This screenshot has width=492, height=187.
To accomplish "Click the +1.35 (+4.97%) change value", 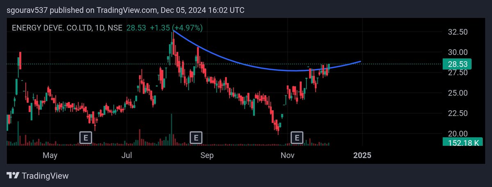I will pos(176,28).
